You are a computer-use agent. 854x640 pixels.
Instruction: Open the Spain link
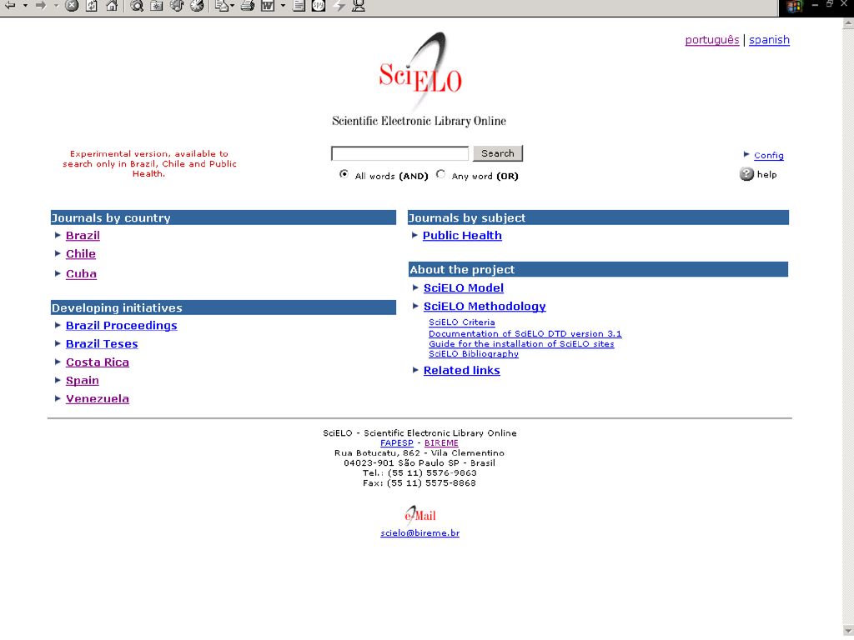click(83, 381)
